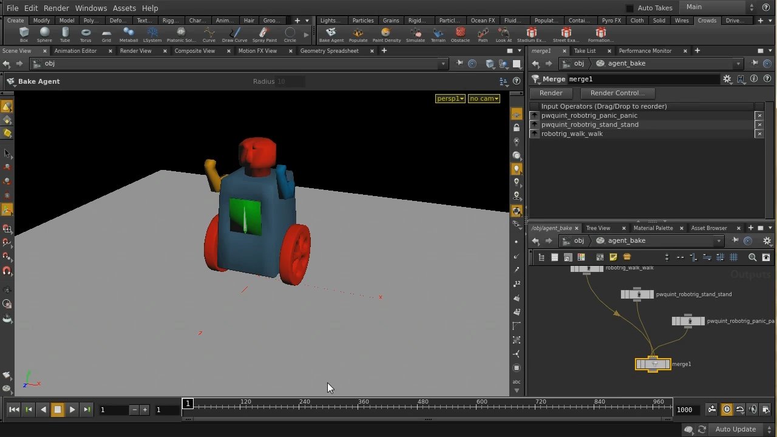Viewport: 777px width, 437px height.
Task: Switch to the Geometry Spreadsheet tab
Action: (329, 51)
